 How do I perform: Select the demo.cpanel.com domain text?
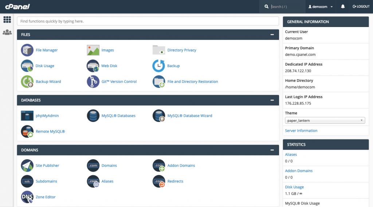click(300, 55)
